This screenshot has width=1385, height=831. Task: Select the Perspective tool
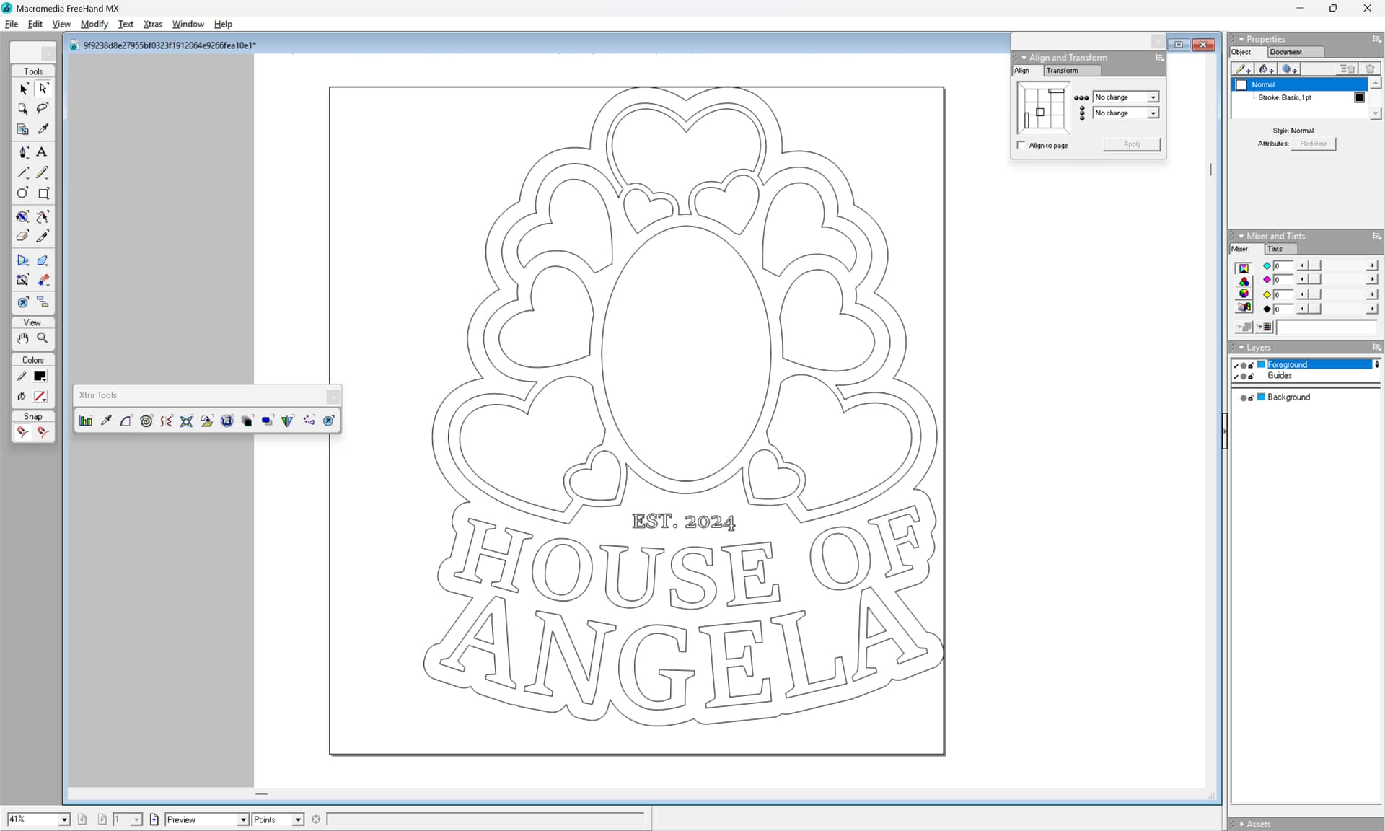coord(23,260)
